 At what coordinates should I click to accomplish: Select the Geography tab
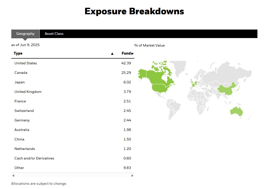point(25,34)
